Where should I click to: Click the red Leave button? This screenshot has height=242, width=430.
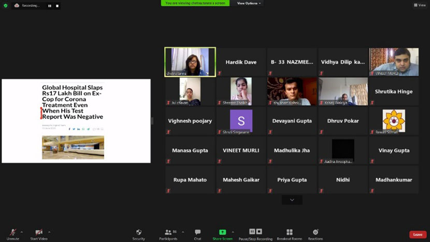(418, 235)
